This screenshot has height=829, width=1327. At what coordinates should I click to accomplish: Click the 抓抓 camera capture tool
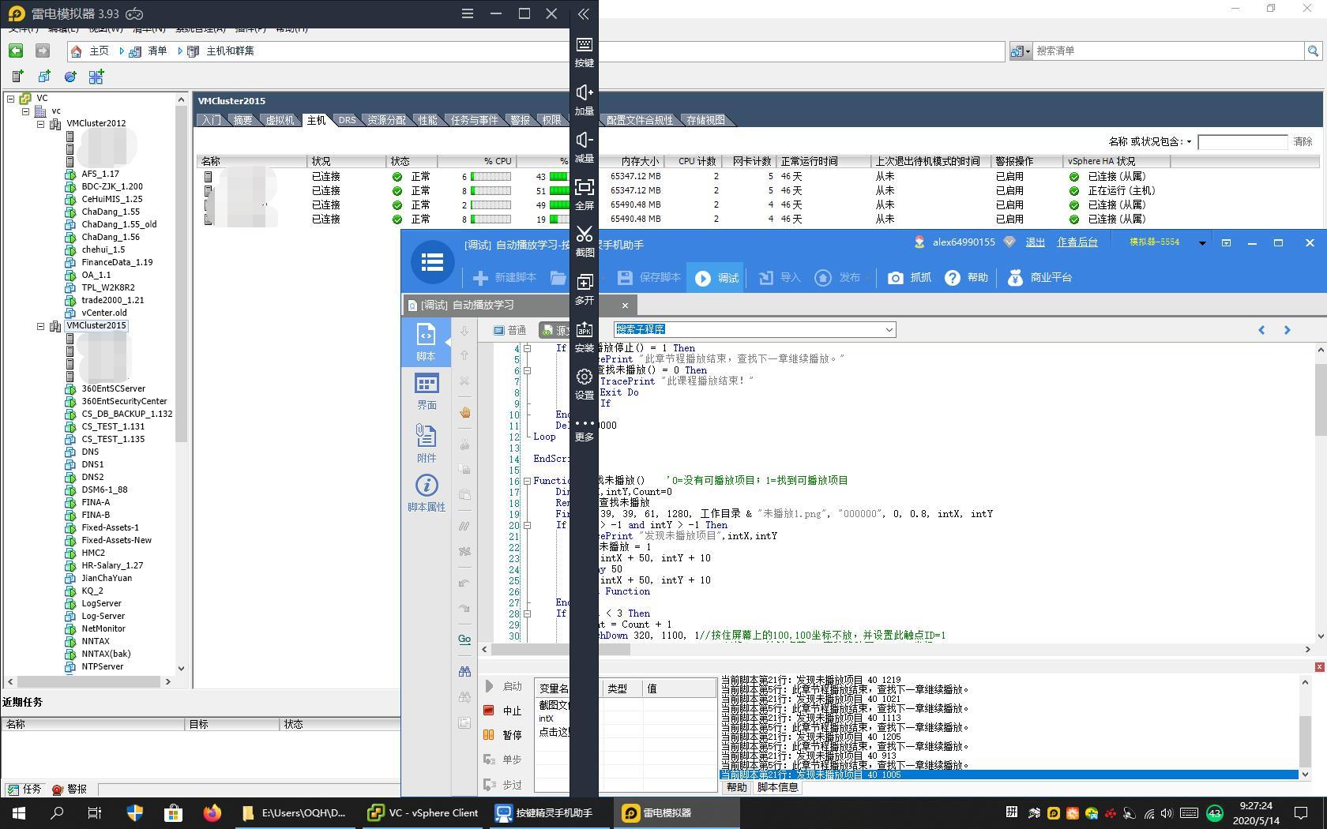coord(909,278)
